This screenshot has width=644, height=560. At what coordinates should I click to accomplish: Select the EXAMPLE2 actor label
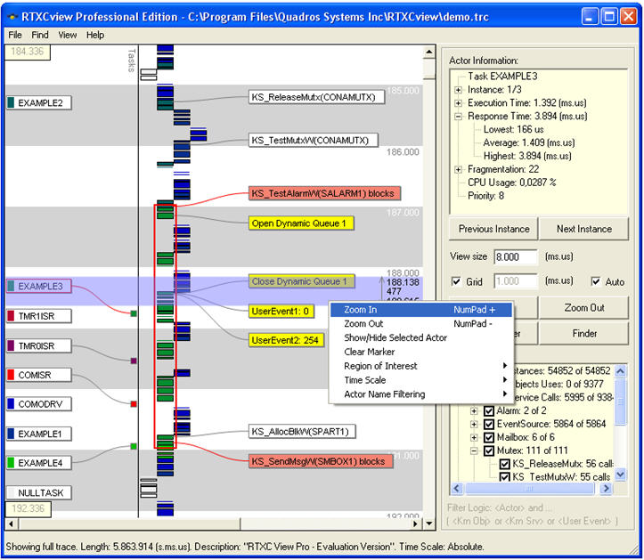pos(39,102)
